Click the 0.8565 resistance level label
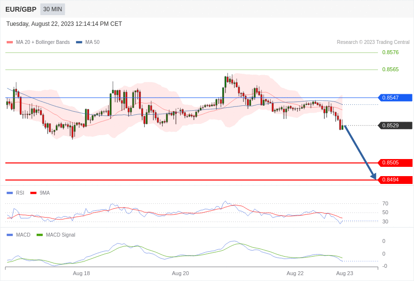 tap(390, 70)
